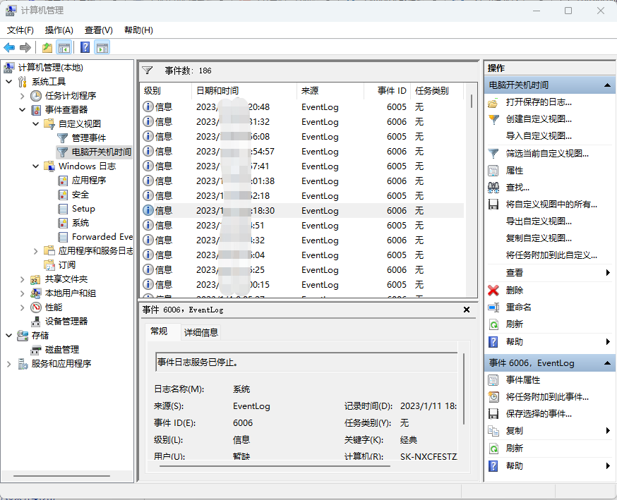Image resolution: width=617 pixels, height=500 pixels.
Task: Switch to the 详细信息 tab
Action: [201, 333]
